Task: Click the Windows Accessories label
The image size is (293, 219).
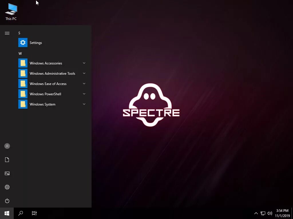Action: click(x=46, y=63)
